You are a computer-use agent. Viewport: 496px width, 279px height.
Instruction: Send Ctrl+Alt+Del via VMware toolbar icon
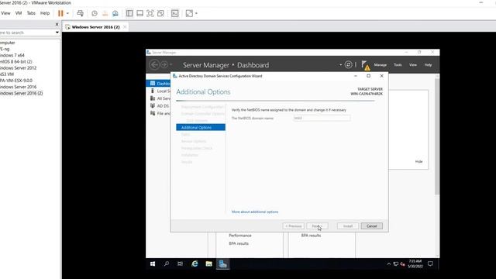point(80,13)
